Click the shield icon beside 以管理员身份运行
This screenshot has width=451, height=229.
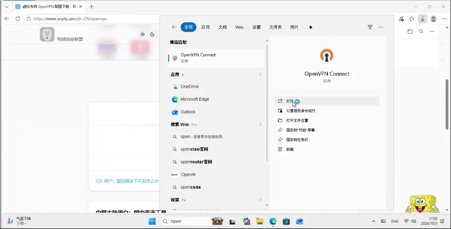[x=280, y=111]
